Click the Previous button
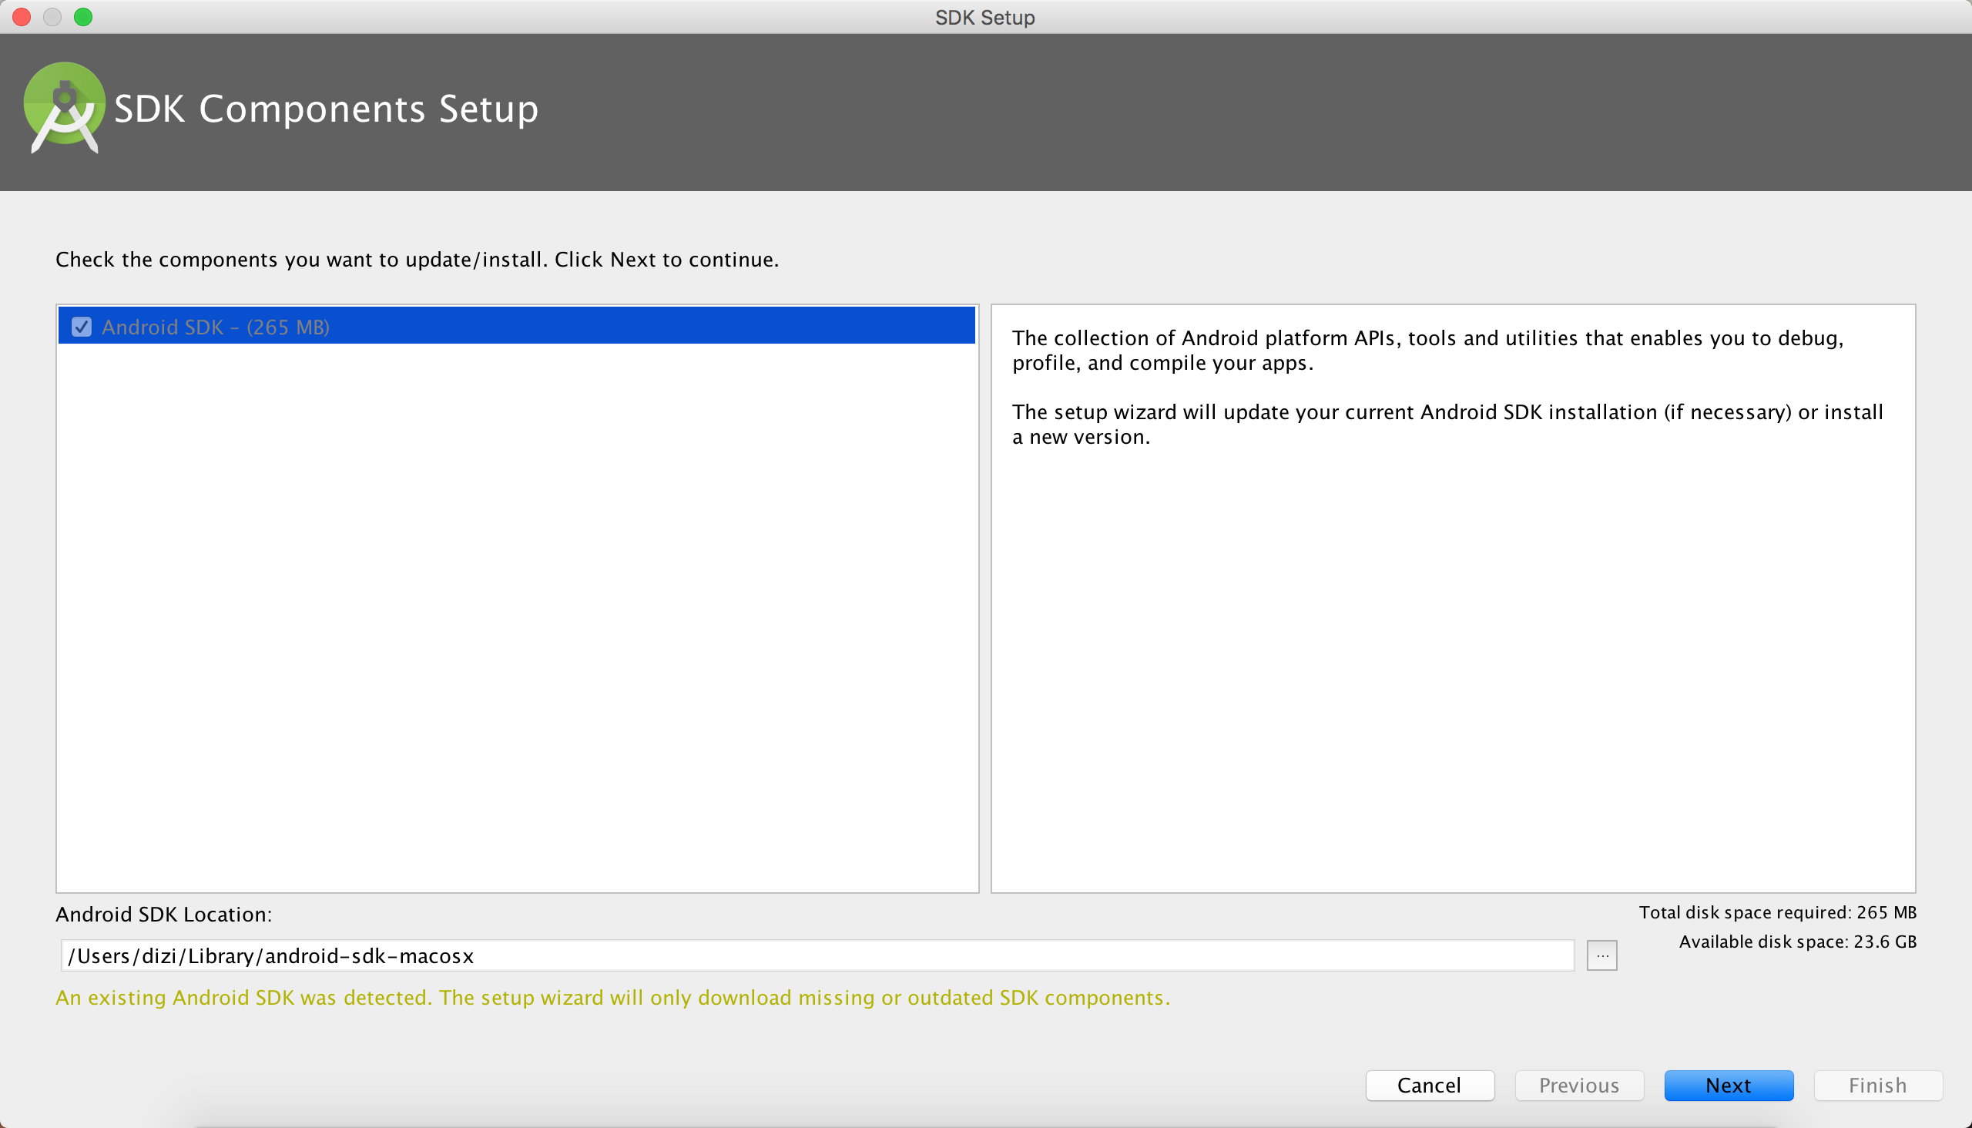The image size is (1972, 1128). (1578, 1085)
